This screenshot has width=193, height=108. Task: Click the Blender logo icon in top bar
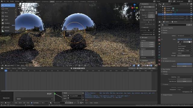pyautogui.click(x=2, y=1)
